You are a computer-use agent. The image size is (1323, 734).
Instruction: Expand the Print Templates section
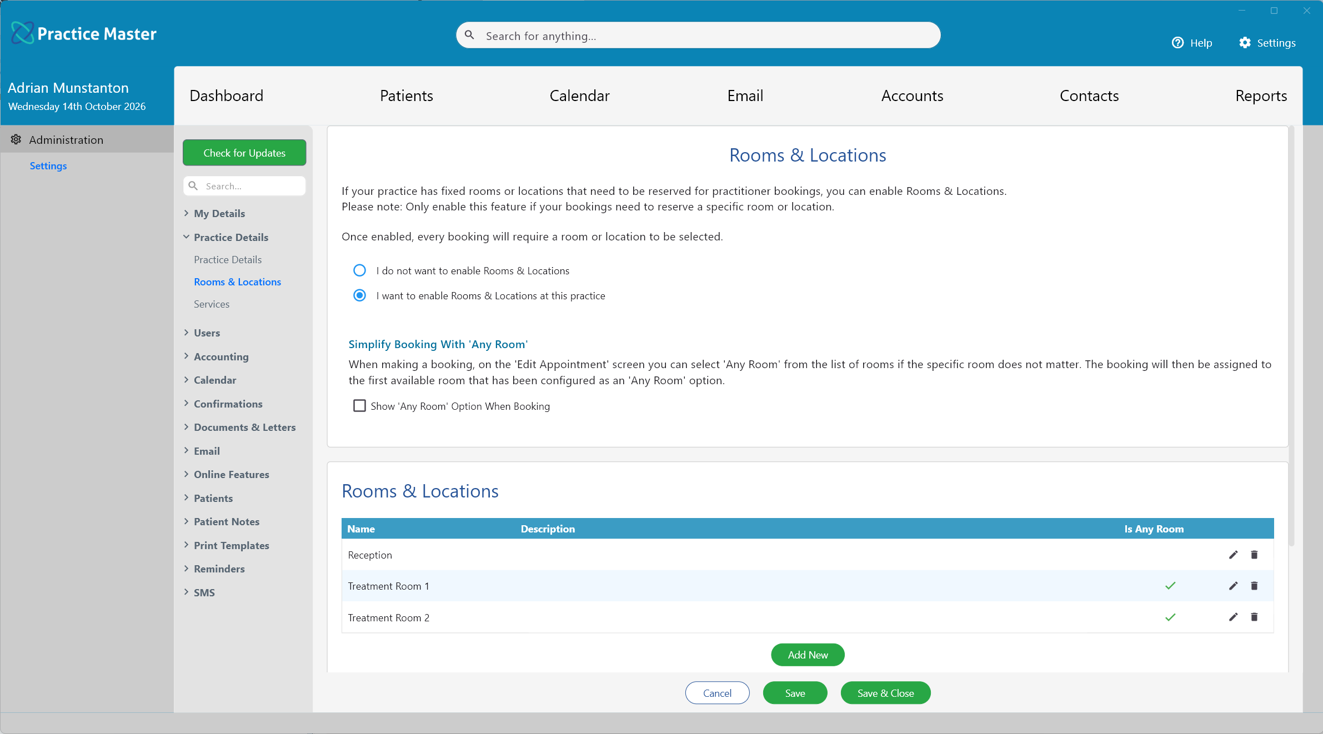(x=186, y=545)
